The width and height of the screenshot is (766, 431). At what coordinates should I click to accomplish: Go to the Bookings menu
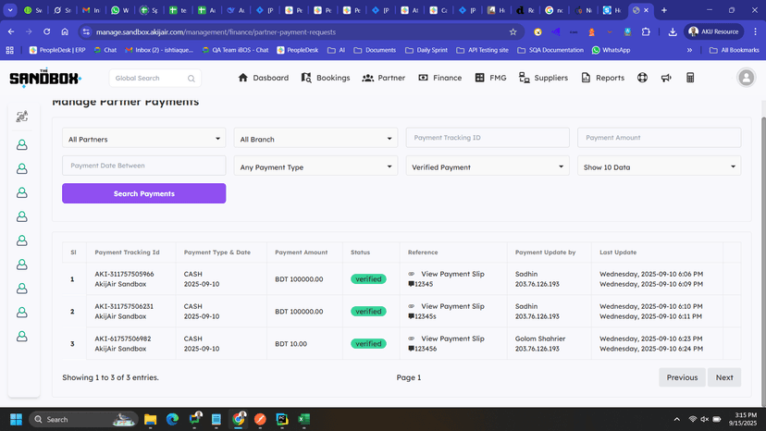click(x=326, y=79)
